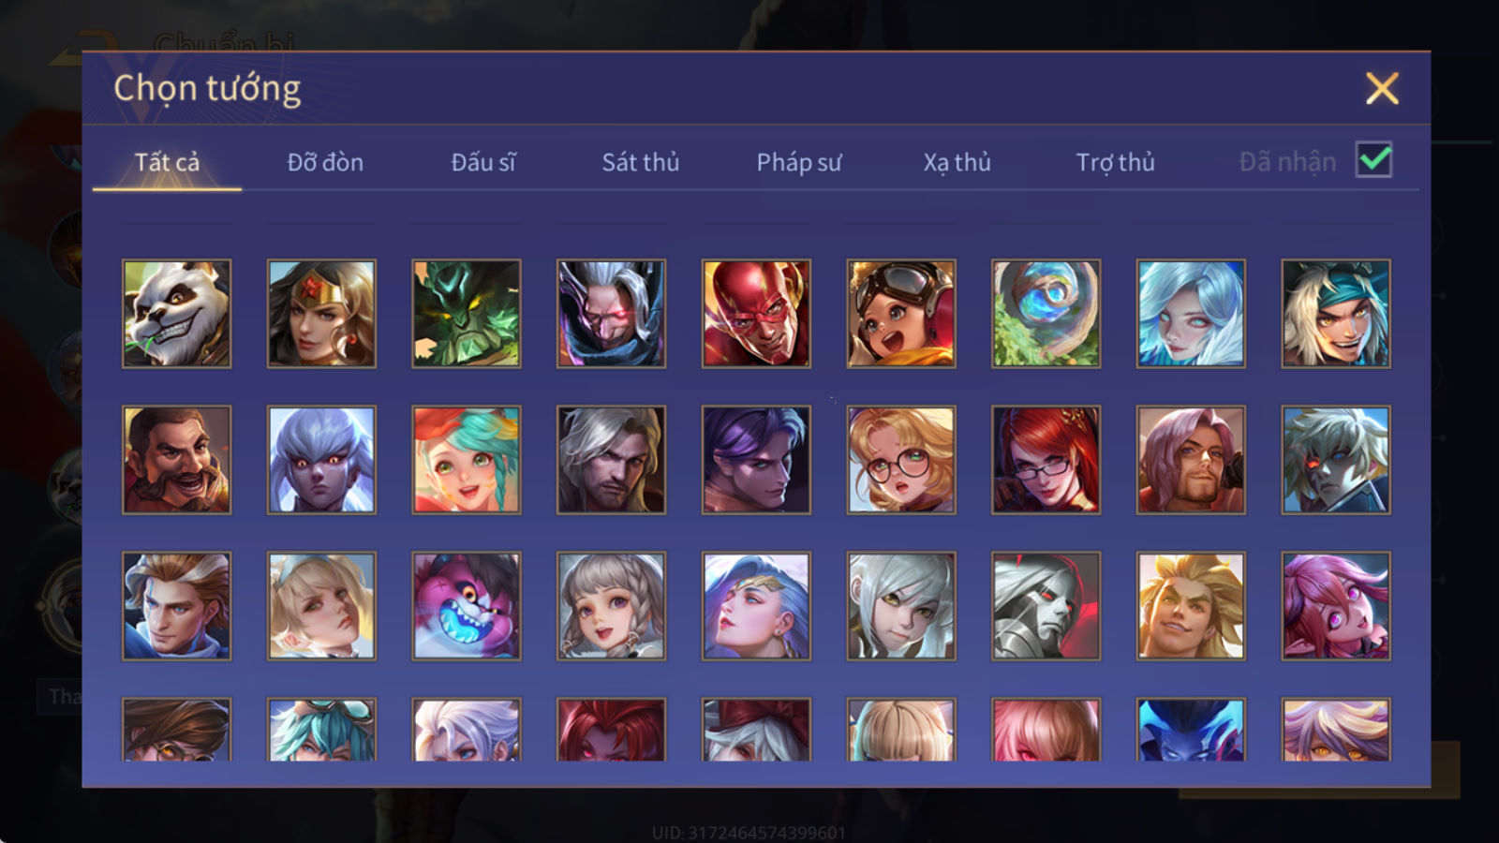The width and height of the screenshot is (1499, 843).
Task: Pick the purple grinning cat creature hero
Action: (467, 606)
